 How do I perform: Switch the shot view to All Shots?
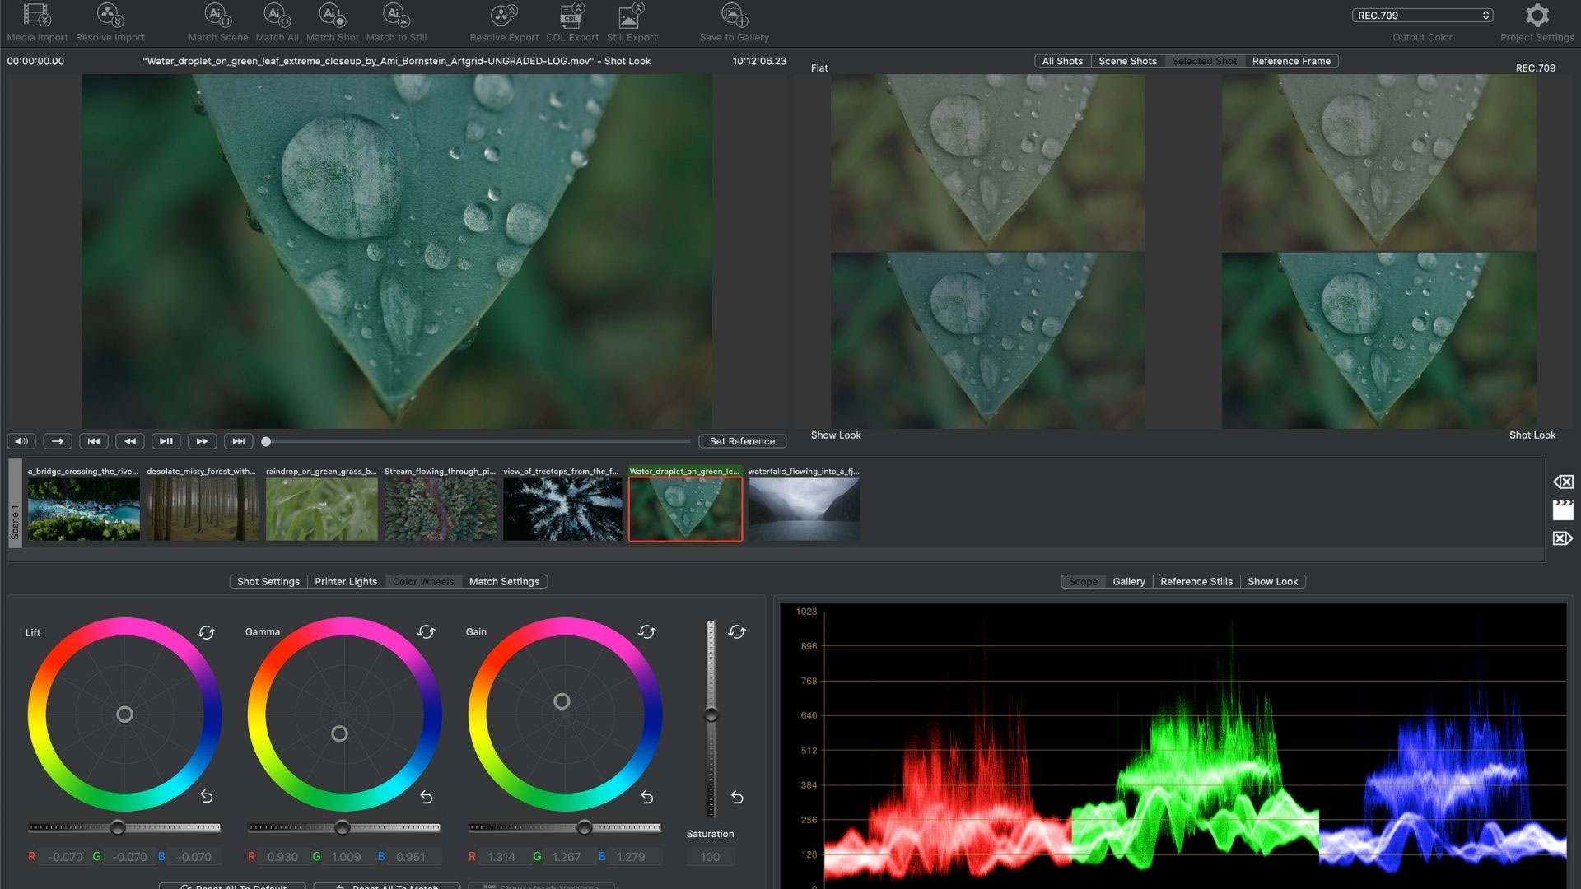(1061, 61)
